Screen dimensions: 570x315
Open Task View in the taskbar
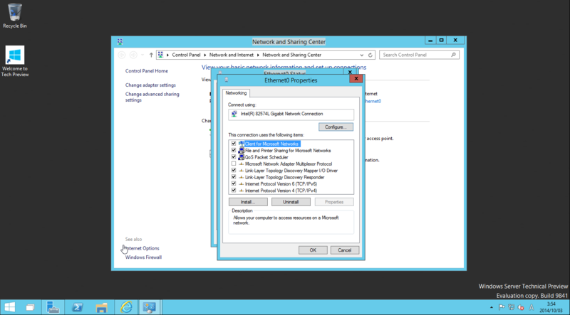pos(31,307)
